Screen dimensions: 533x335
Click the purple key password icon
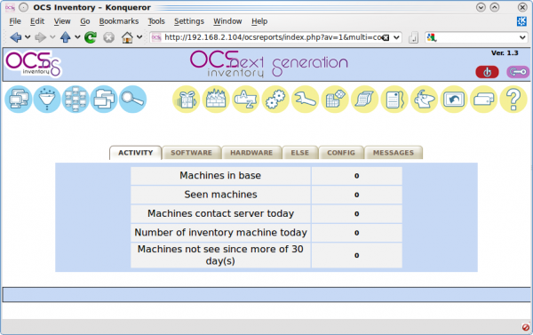518,72
